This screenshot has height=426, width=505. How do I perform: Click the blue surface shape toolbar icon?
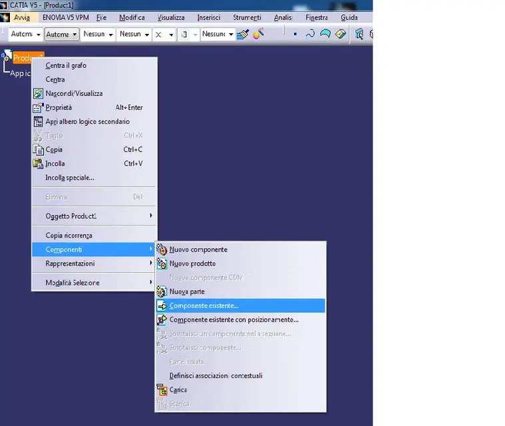pos(325,34)
